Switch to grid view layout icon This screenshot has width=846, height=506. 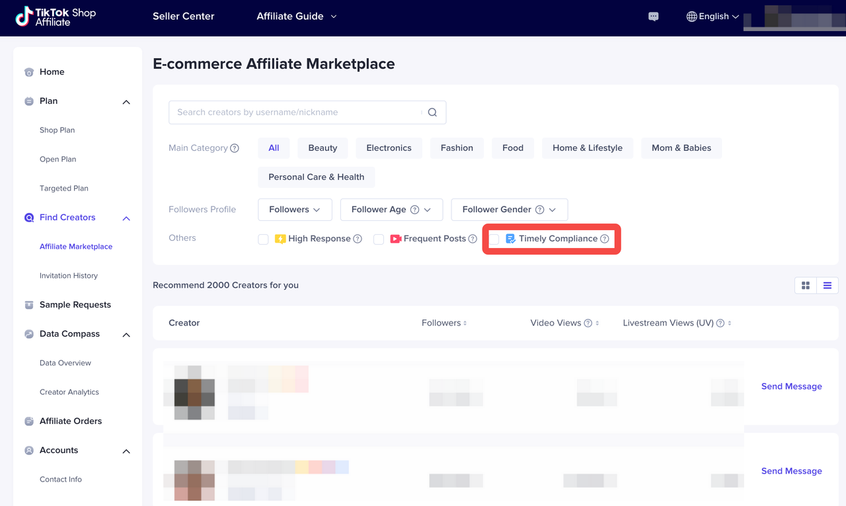(x=806, y=285)
